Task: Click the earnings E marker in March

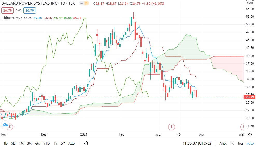Action: click(x=171, y=127)
